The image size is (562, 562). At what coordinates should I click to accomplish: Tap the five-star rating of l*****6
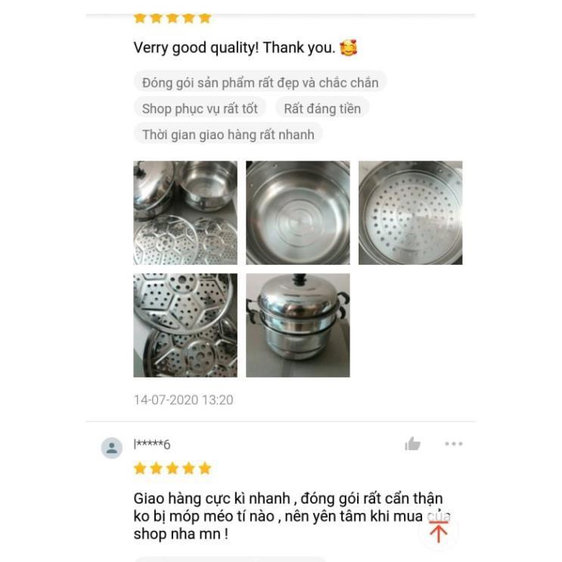[x=172, y=468]
